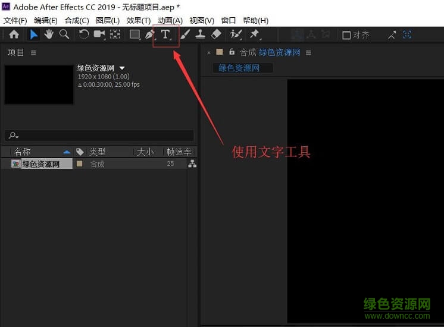This screenshot has height=327, width=444.
Task: Open the 效果(T) menu
Action: coord(138,20)
